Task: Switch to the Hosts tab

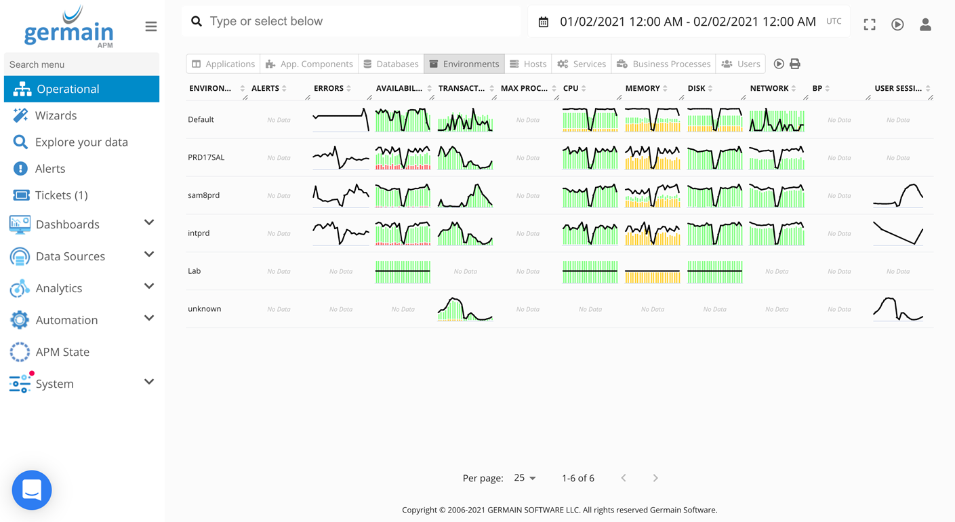Action: click(x=528, y=64)
